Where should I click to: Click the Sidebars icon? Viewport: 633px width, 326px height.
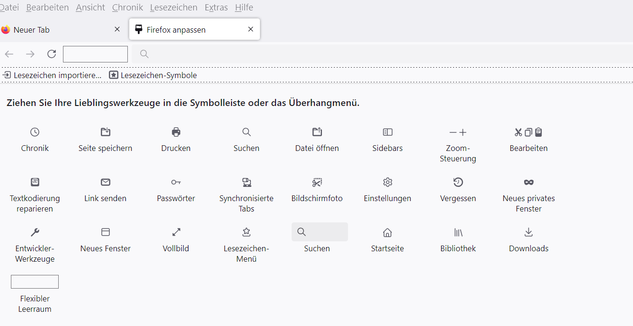[388, 132]
